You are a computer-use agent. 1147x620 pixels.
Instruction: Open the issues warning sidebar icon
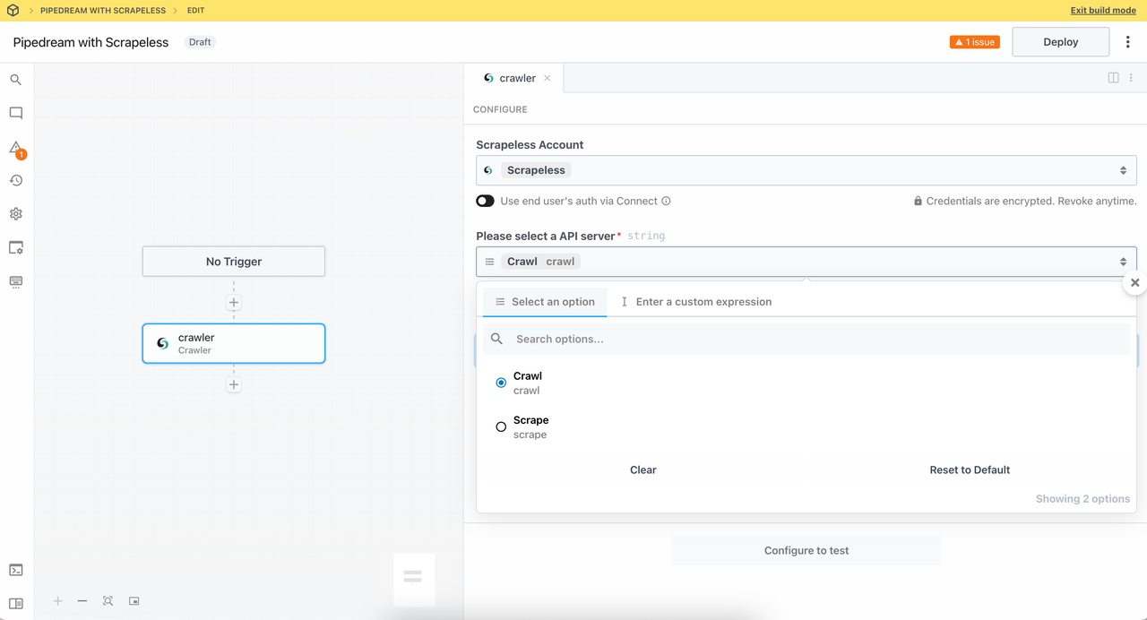(x=15, y=148)
